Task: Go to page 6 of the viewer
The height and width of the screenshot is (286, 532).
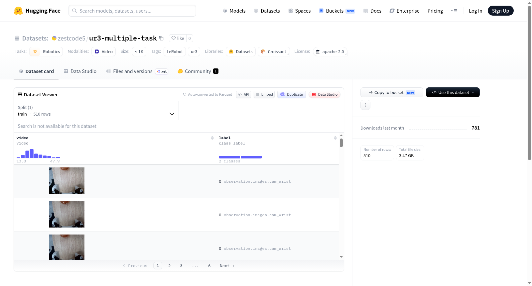Action: (x=209, y=266)
